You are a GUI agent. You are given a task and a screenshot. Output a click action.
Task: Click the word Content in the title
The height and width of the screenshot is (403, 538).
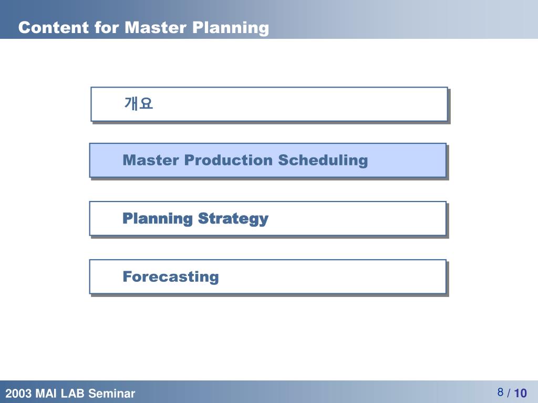54,27
